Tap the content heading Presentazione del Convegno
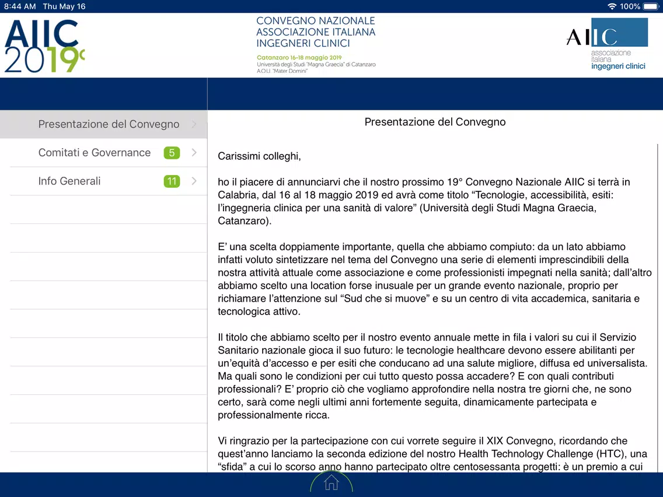This screenshot has height=497, width=663. (x=435, y=122)
